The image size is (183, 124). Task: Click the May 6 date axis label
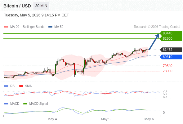tap(149, 119)
